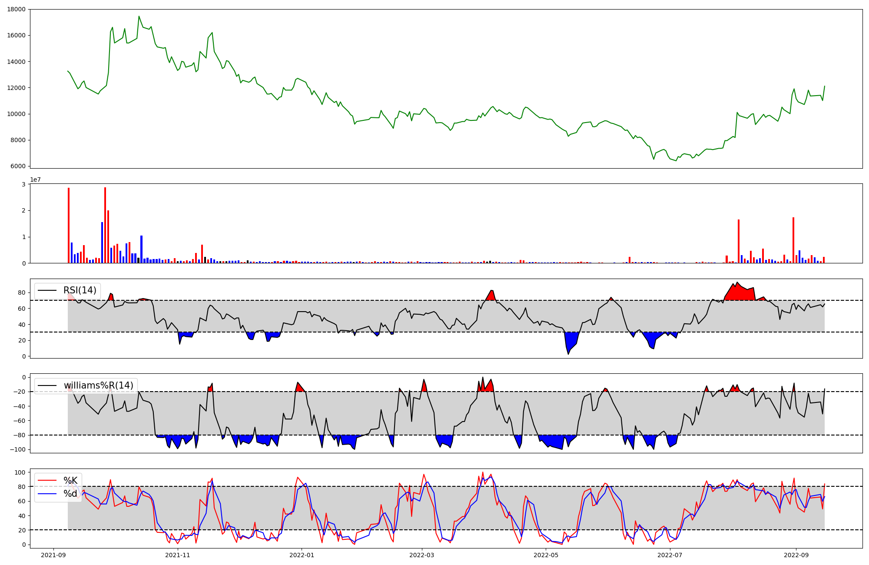Click the largest red RSI overbought area
The height and width of the screenshot is (565, 869).
coord(740,293)
